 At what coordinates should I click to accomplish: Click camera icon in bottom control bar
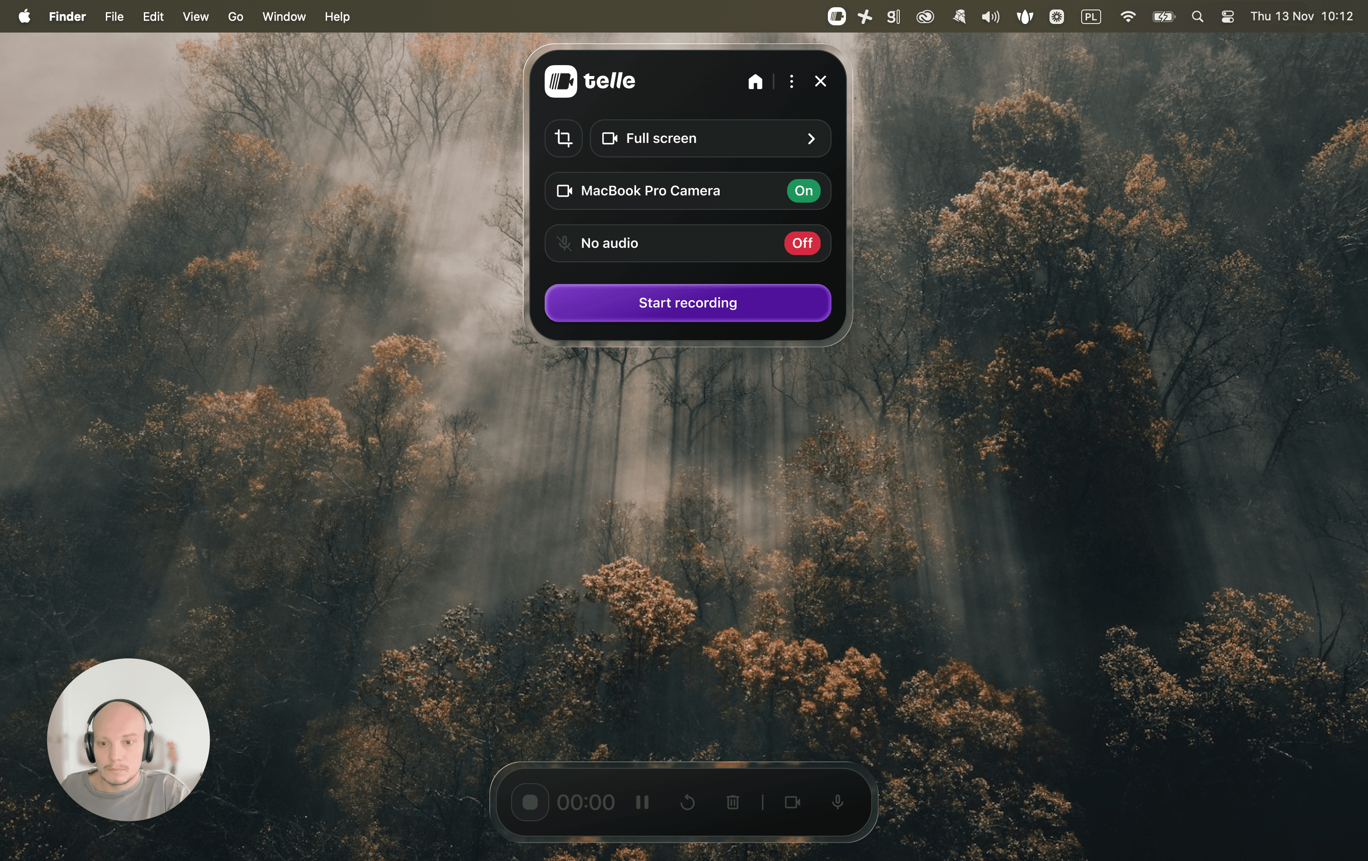[x=792, y=802]
